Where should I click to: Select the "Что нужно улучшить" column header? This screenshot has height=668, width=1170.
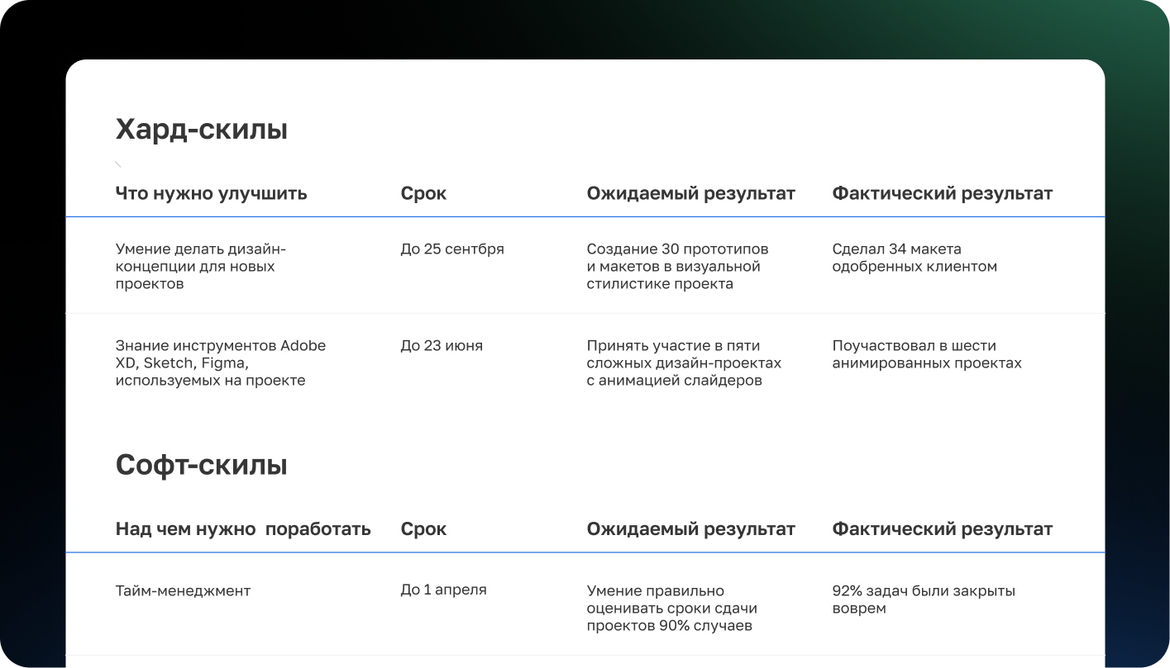[x=211, y=193]
